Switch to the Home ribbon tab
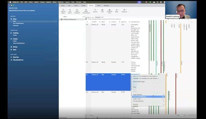Screen dimensions: 206x119 click(63, 6)
